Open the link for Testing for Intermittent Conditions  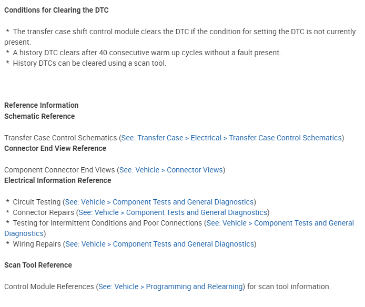coord(280,223)
